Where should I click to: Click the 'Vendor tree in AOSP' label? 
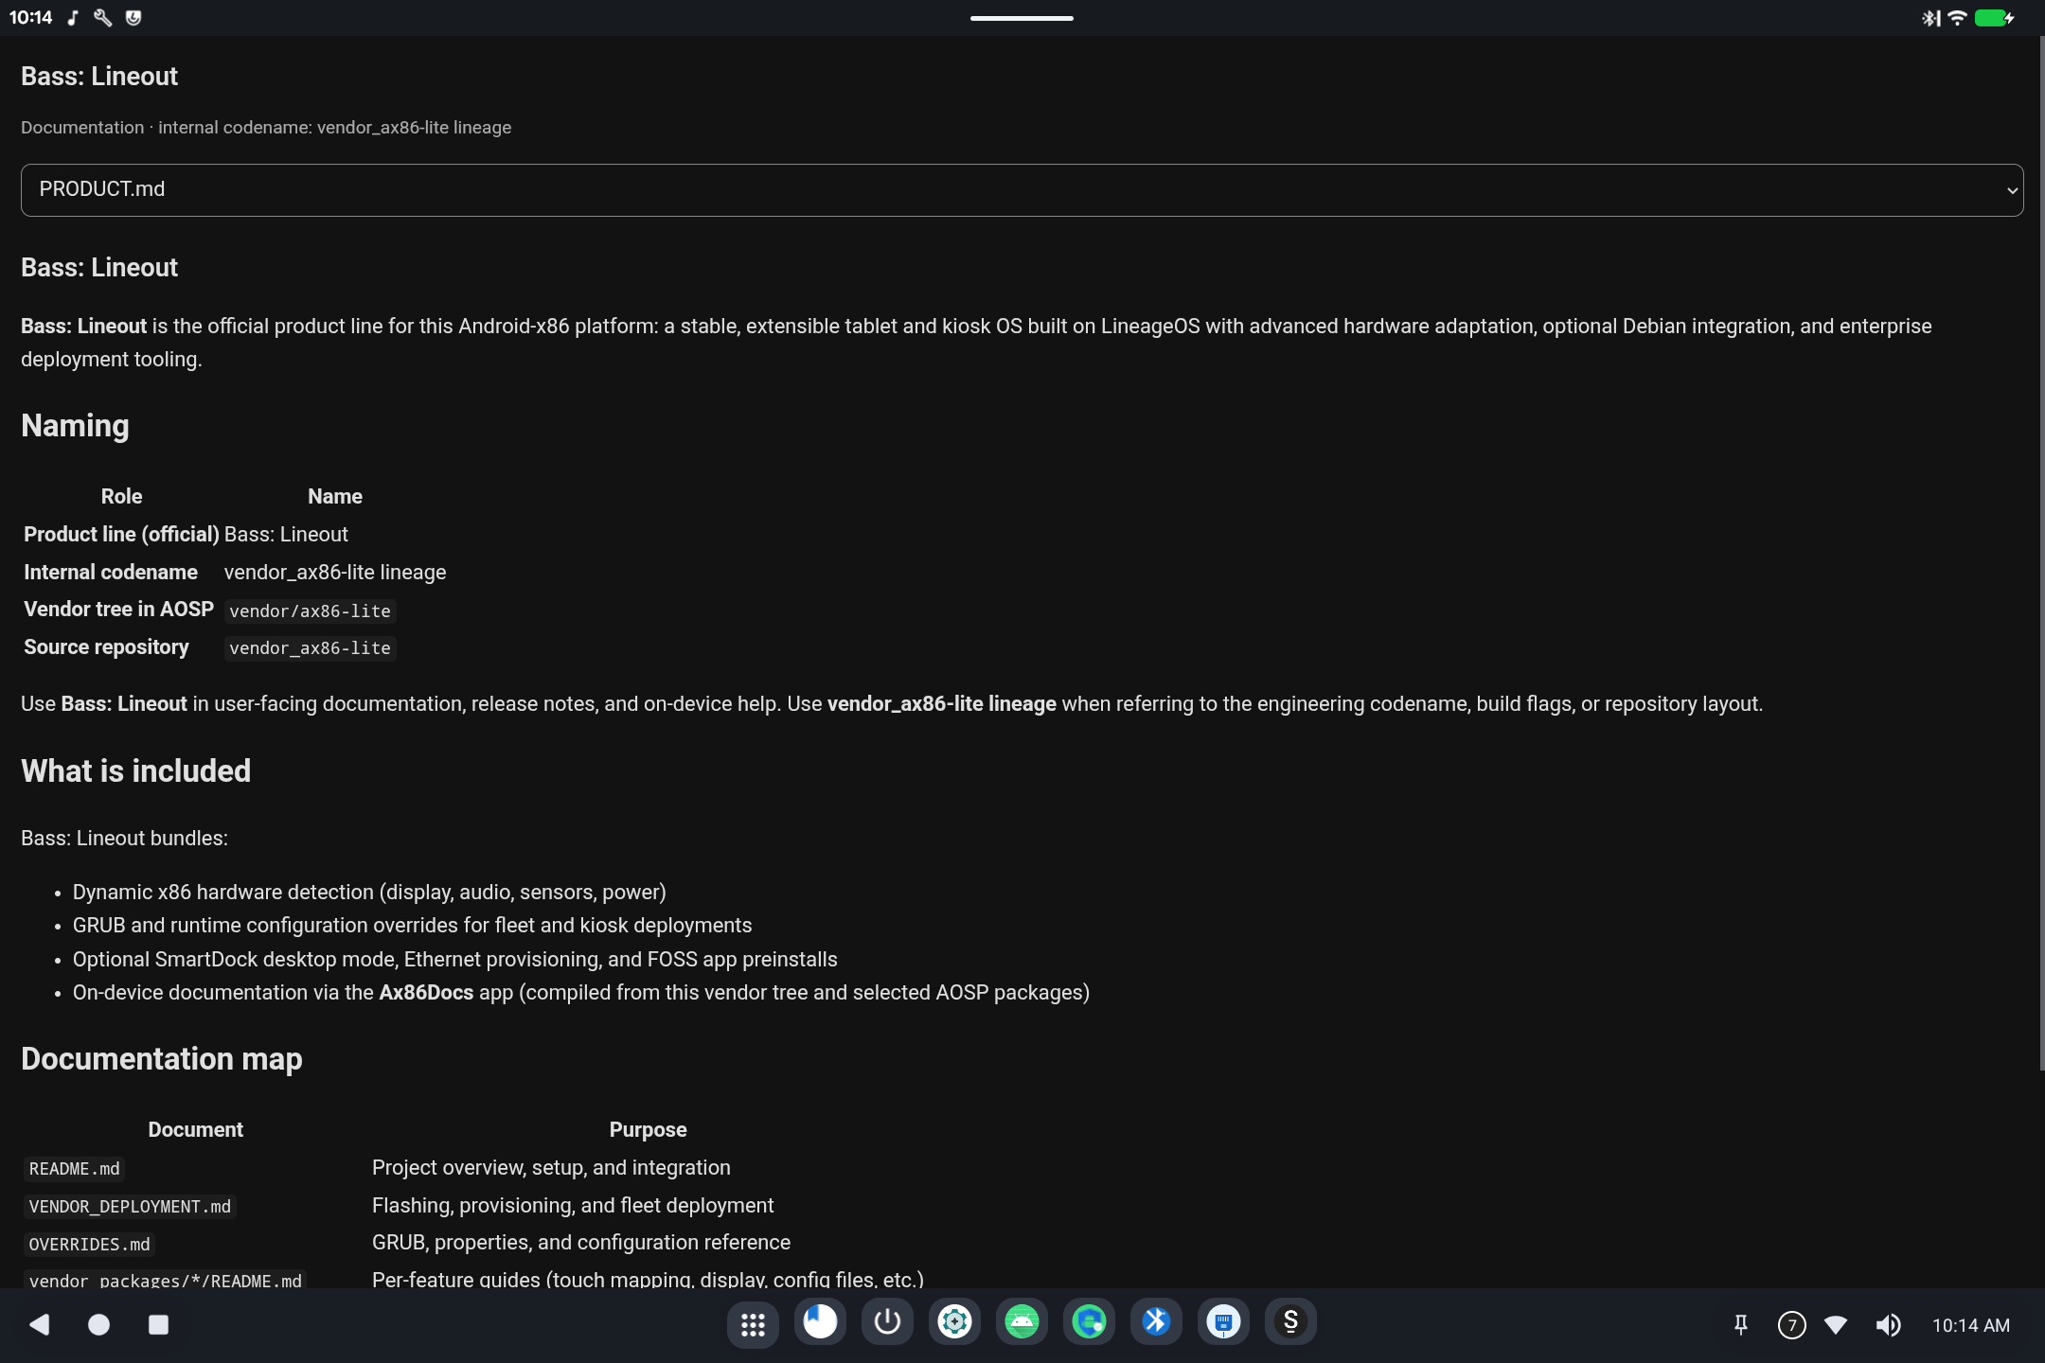pos(118,610)
